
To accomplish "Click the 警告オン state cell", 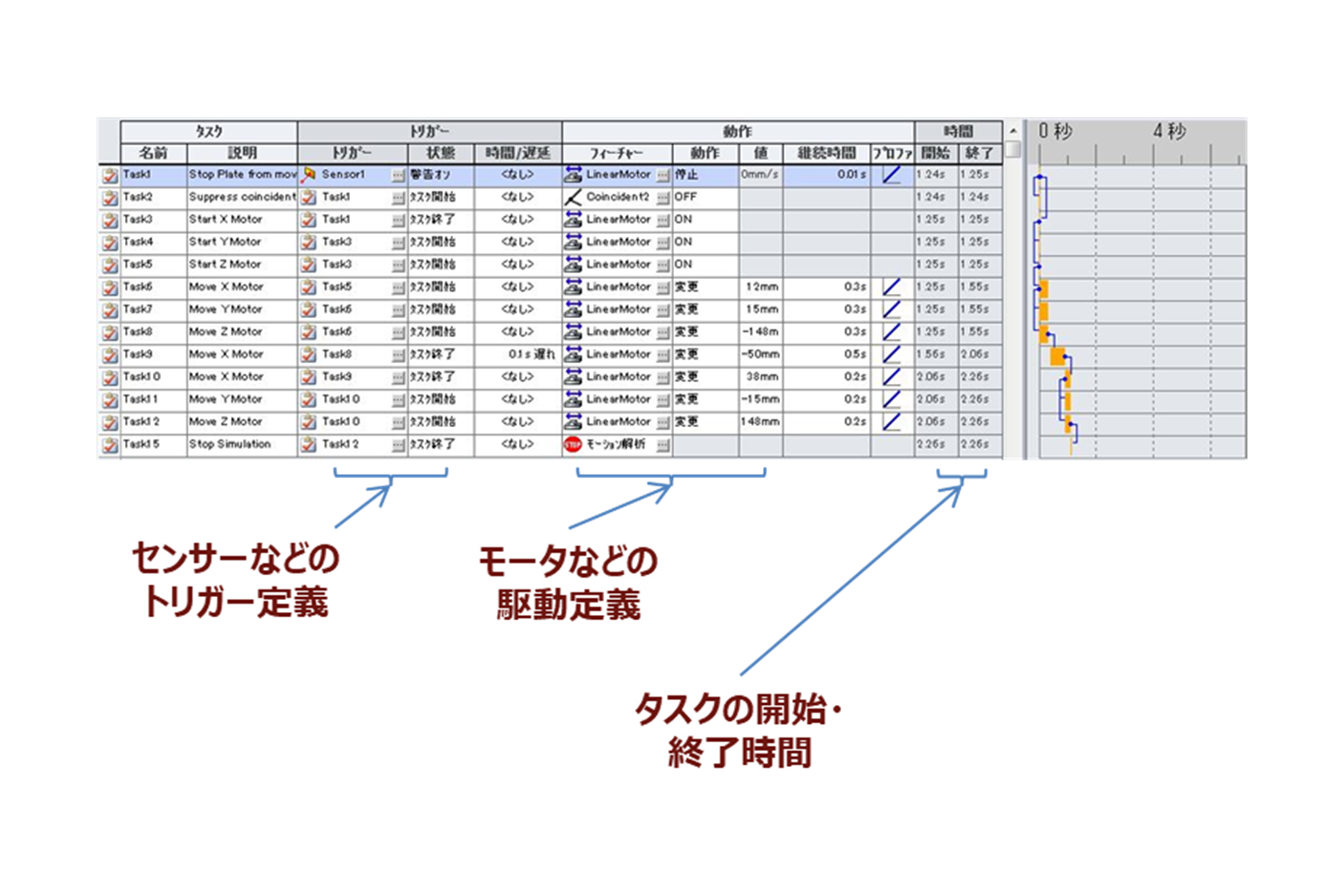I will pyautogui.click(x=441, y=175).
